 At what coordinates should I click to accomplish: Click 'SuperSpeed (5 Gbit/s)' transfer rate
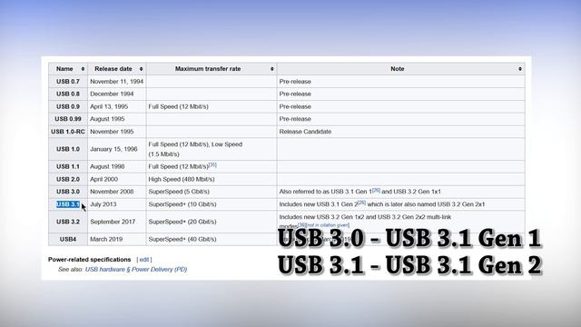(x=179, y=192)
